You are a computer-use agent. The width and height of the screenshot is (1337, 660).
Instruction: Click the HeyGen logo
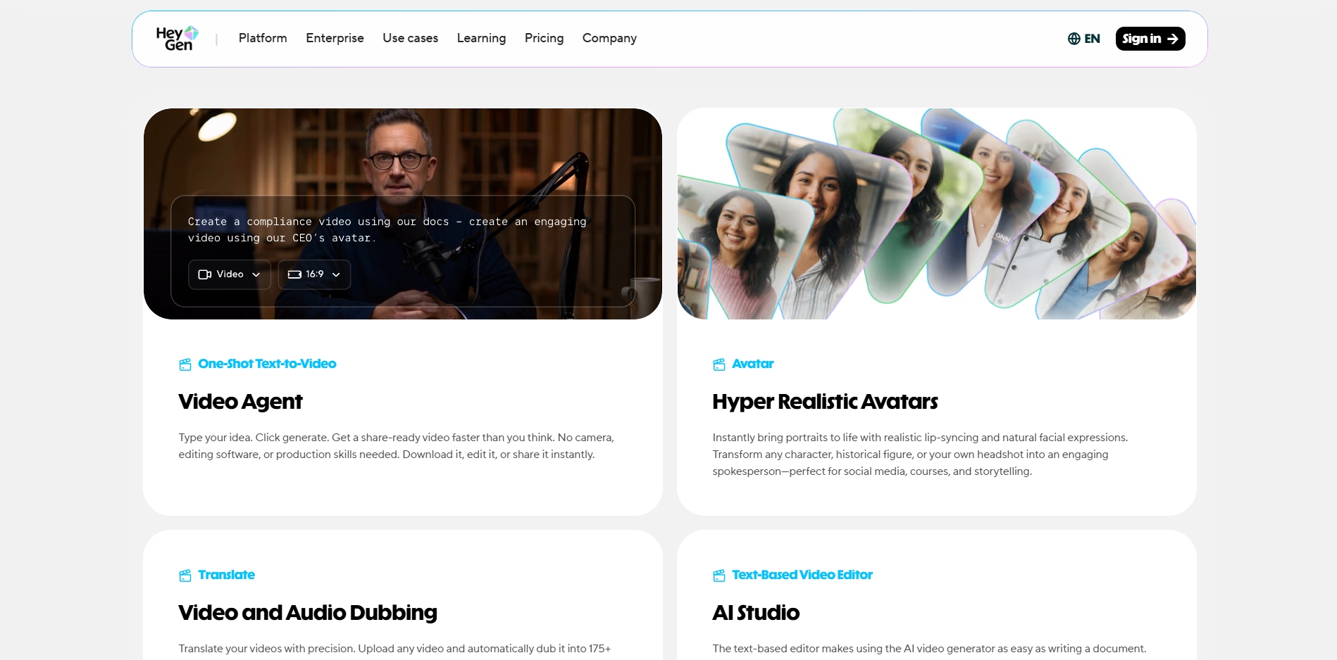(x=177, y=39)
